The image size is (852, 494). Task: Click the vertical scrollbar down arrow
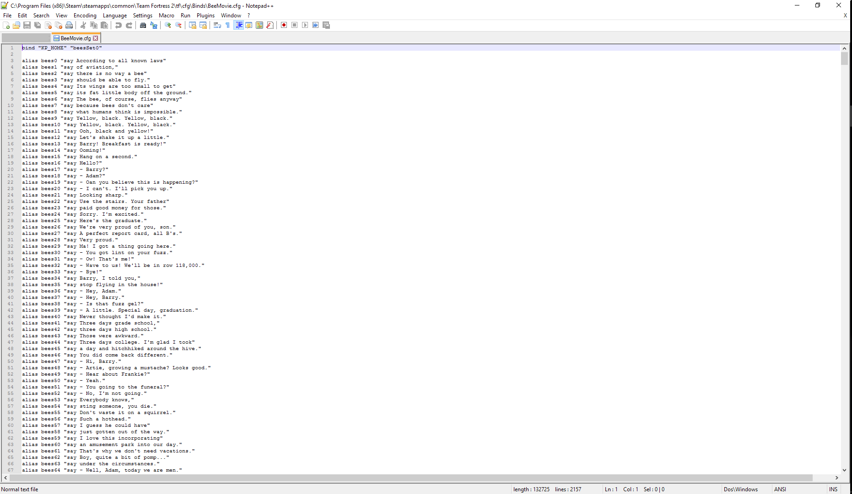coord(844,470)
